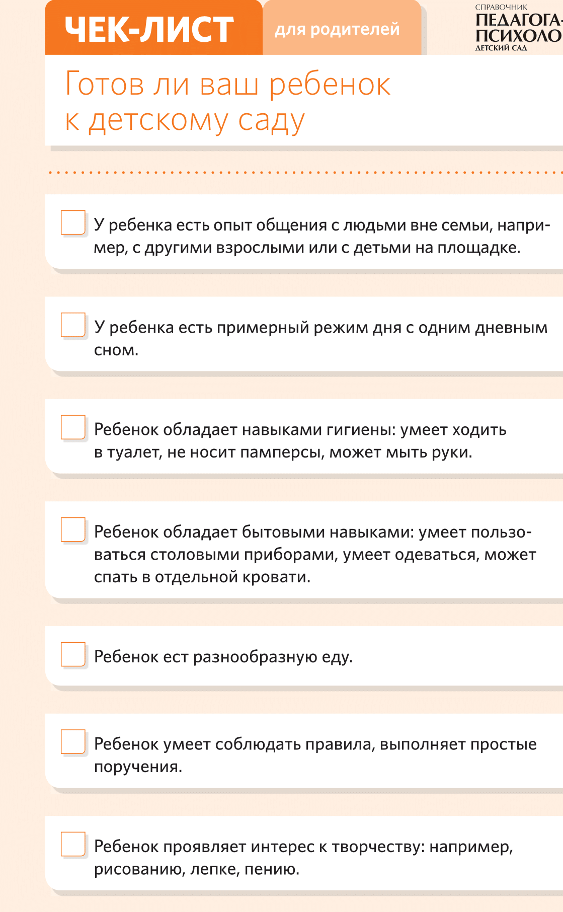Check the box for interest in creativity
The height and width of the screenshot is (912, 563).
pyautogui.click(x=73, y=844)
